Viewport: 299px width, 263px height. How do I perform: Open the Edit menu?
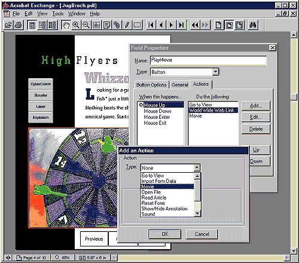(29, 14)
